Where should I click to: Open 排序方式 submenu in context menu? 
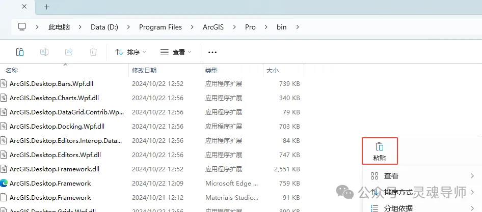pyautogui.click(x=423, y=192)
